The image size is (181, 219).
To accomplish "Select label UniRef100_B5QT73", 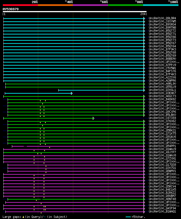I will click(x=162, y=40).
